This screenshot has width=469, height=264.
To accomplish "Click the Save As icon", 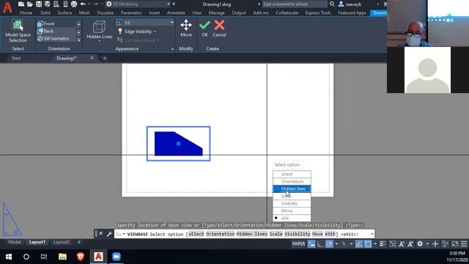I will click(x=47, y=4).
